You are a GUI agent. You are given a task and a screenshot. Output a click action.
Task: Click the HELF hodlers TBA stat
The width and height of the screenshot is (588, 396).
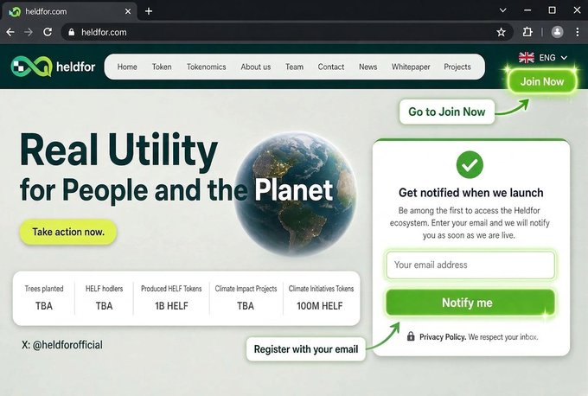pos(104,297)
